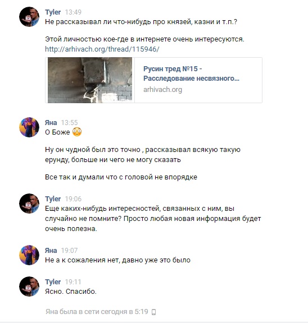Click the mobile device icon next to last seen

pos(153,312)
